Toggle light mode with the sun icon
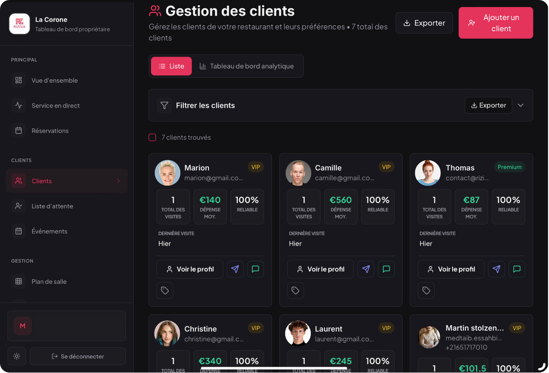Screen dimensions: 549x373 [16, 356]
